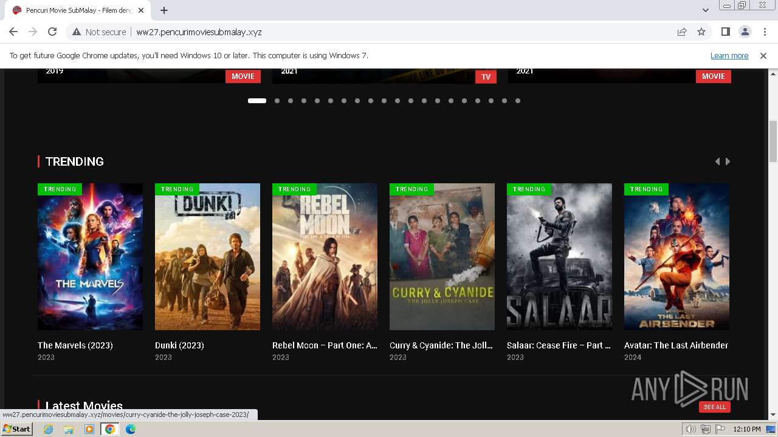Go back to the previous page
Screen dimensions: 778x437
point(13,32)
